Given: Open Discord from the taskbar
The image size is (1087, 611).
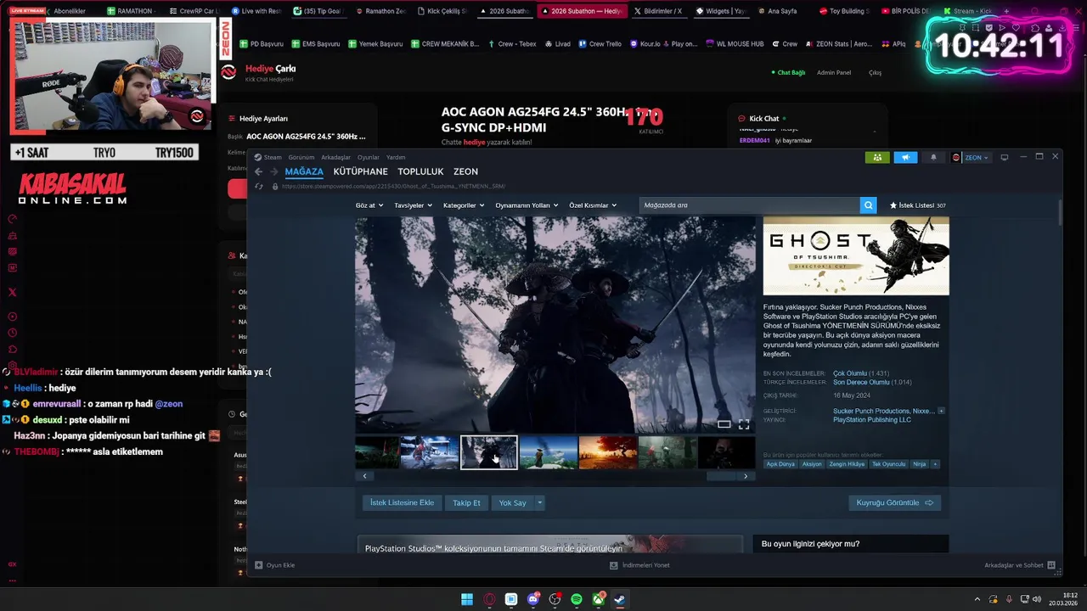Looking at the screenshot, I should point(533,599).
